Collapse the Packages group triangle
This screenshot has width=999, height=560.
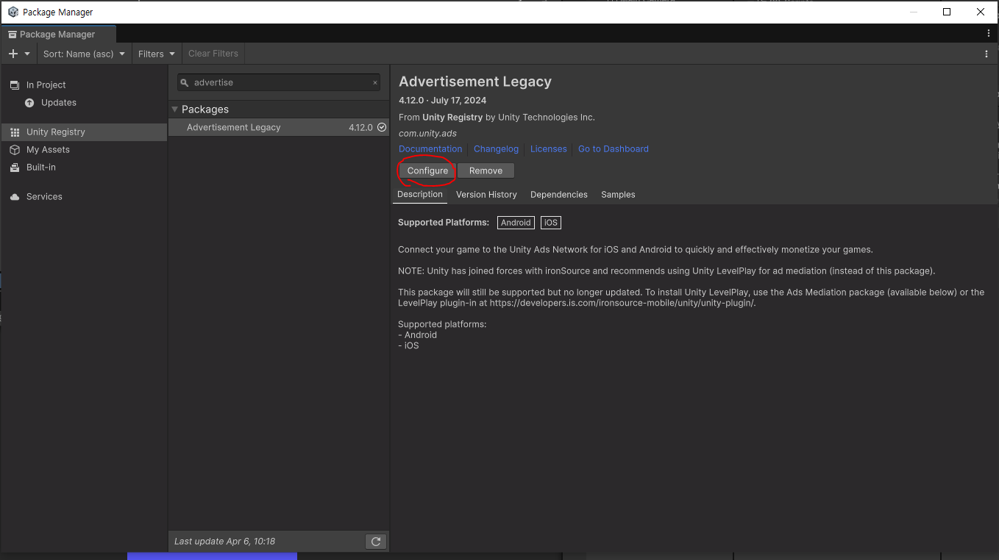point(175,110)
